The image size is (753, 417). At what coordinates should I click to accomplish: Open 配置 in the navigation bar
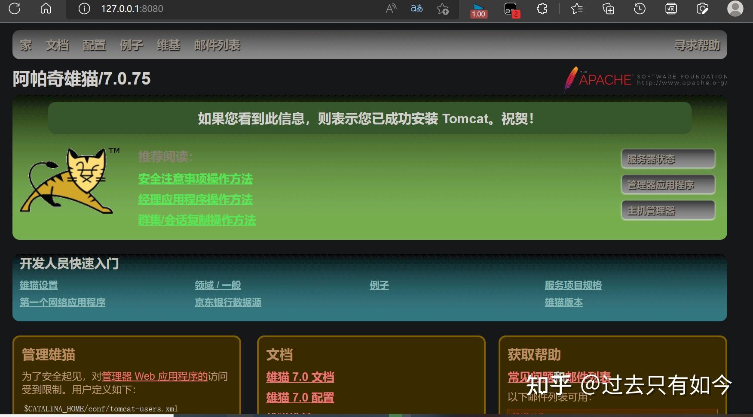pyautogui.click(x=94, y=45)
